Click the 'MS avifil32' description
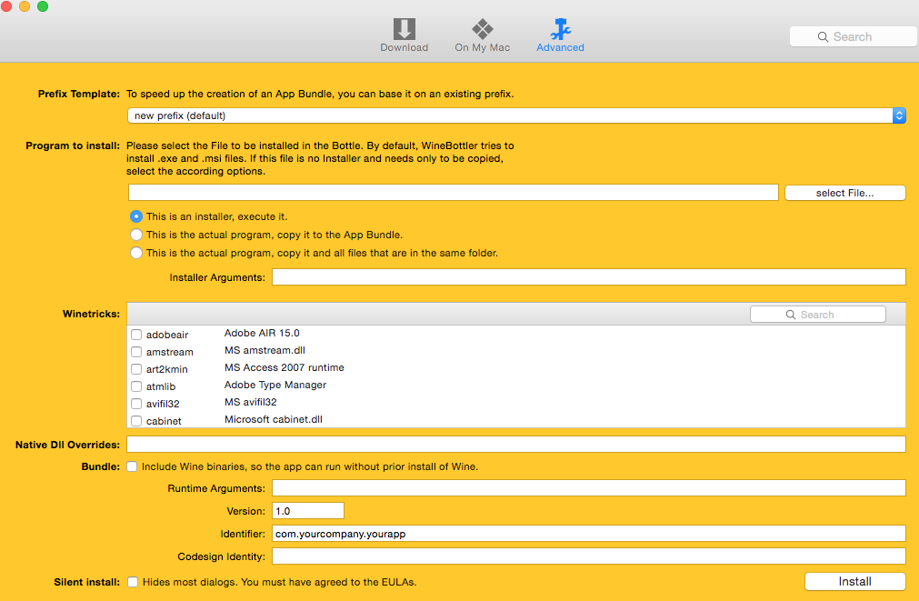Viewport: 919px width, 601px height. (250, 402)
